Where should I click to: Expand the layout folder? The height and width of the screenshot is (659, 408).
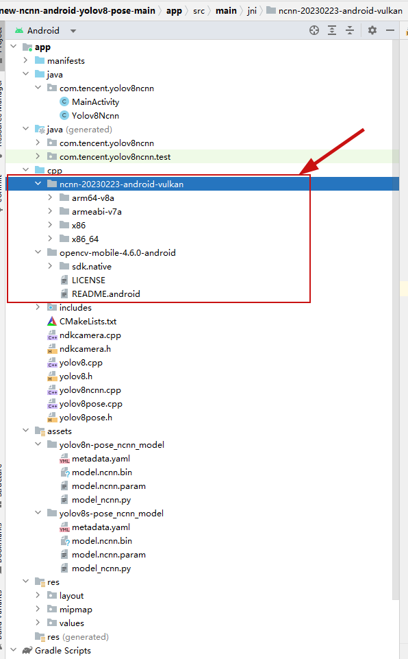(38, 595)
